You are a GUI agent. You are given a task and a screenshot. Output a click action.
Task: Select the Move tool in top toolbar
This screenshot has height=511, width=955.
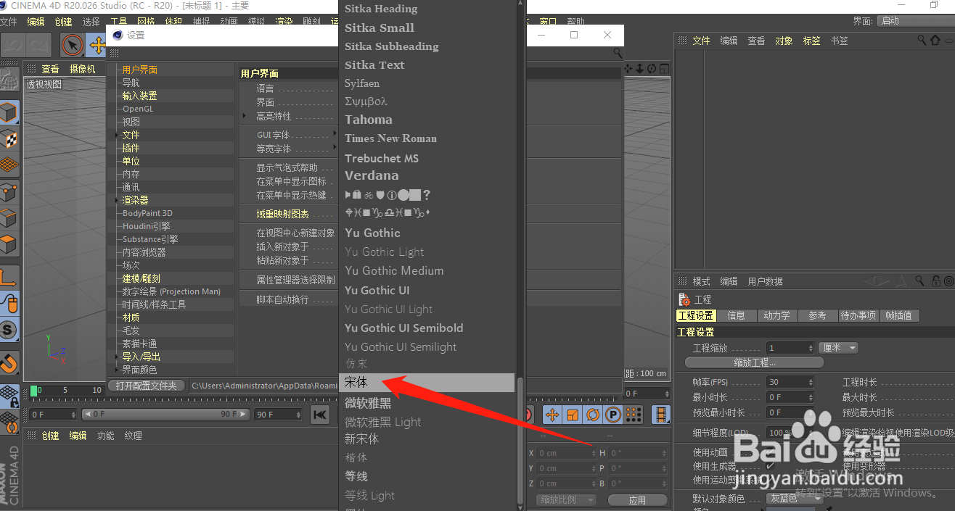97,46
